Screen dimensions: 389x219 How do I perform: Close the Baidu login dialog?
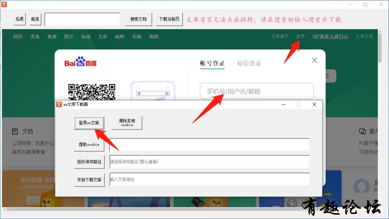coord(314,60)
